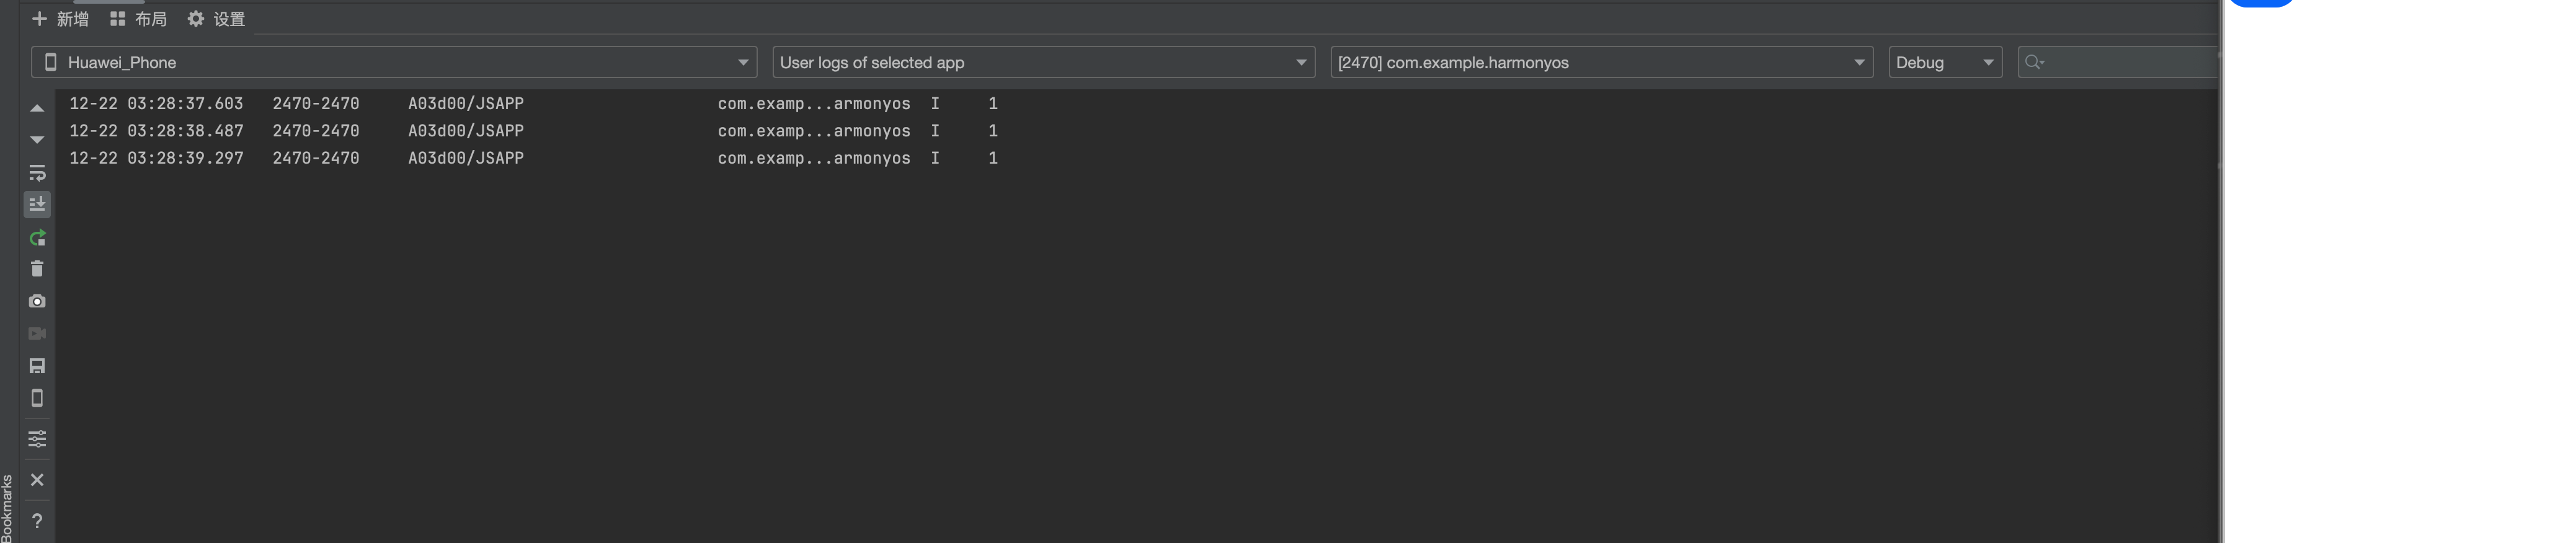The image size is (2576, 543).
Task: Click the scroll-down arrow icon in log sidebar
Action: click(37, 140)
